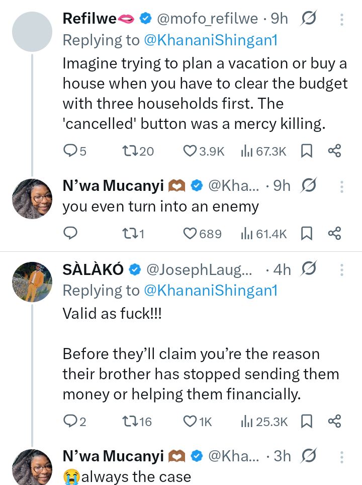
Task: Bookmark SÀLÀKÓ's tweet
Action: (306, 421)
